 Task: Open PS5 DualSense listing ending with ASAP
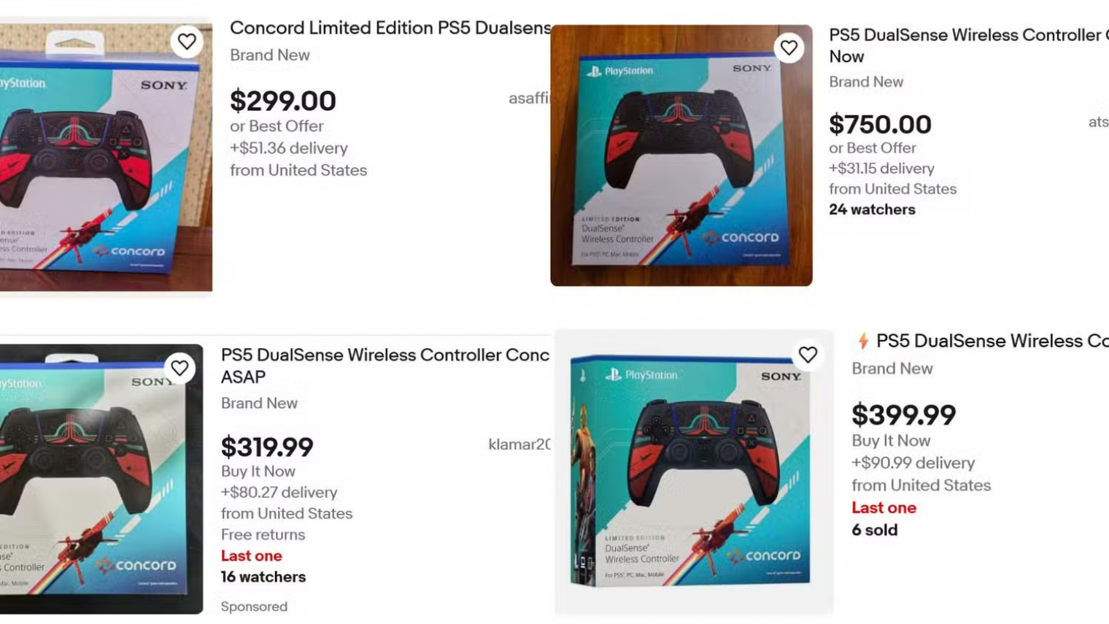click(385, 366)
